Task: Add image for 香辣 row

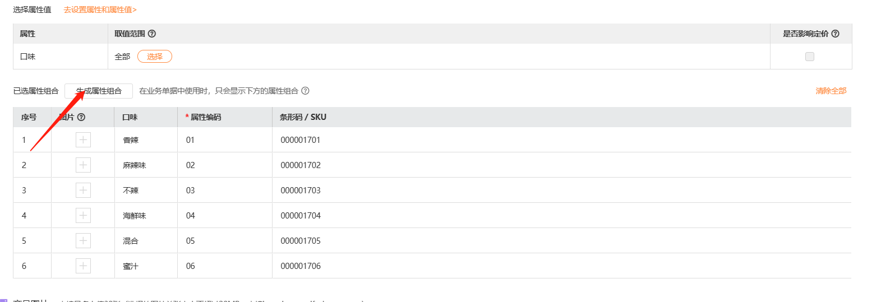Action: [83, 140]
